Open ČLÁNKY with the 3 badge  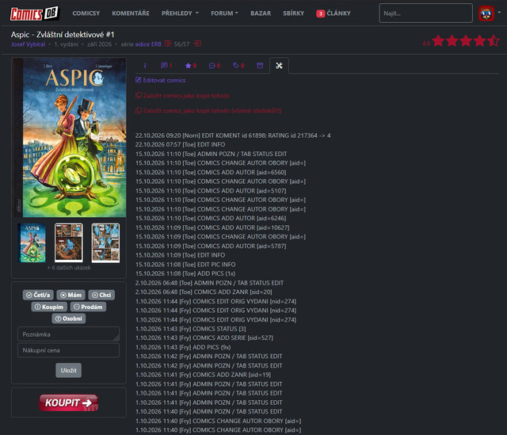pos(334,13)
